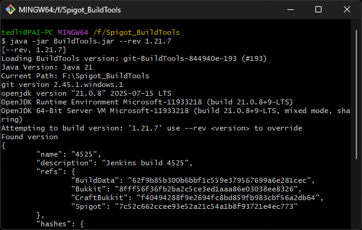Click the "description": "Jenkins build 4525" line

114,163
